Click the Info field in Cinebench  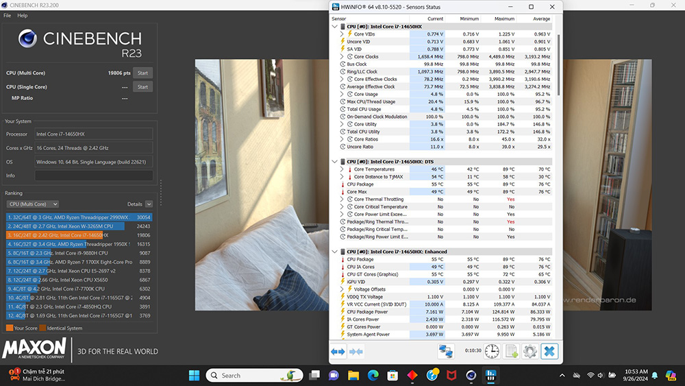[94, 176]
